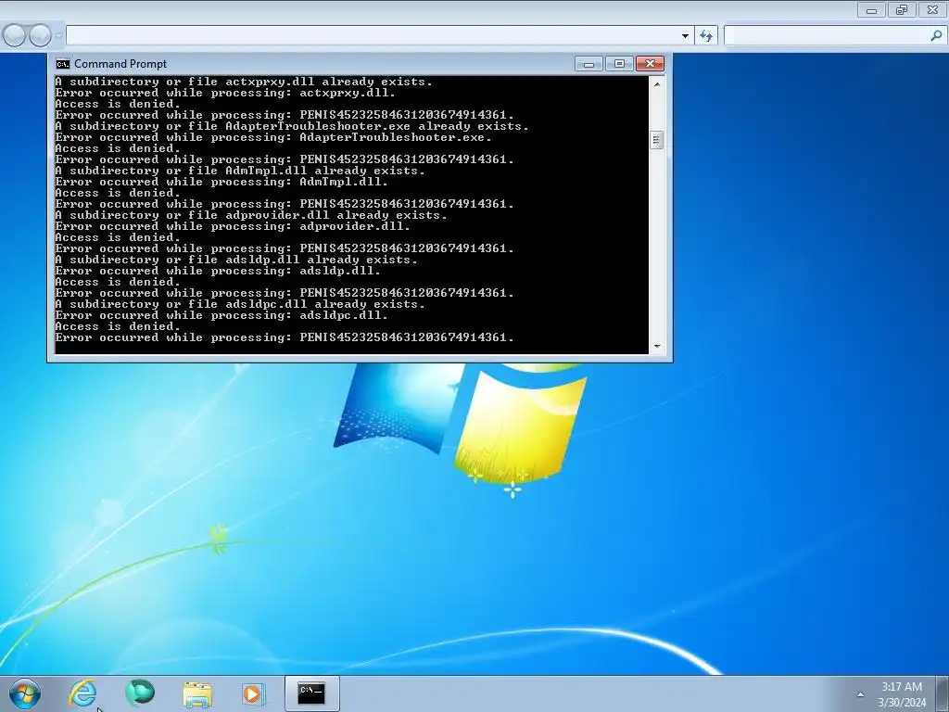The width and height of the screenshot is (949, 712).
Task: Click the Command Prompt title bar icon
Action: [x=62, y=64]
